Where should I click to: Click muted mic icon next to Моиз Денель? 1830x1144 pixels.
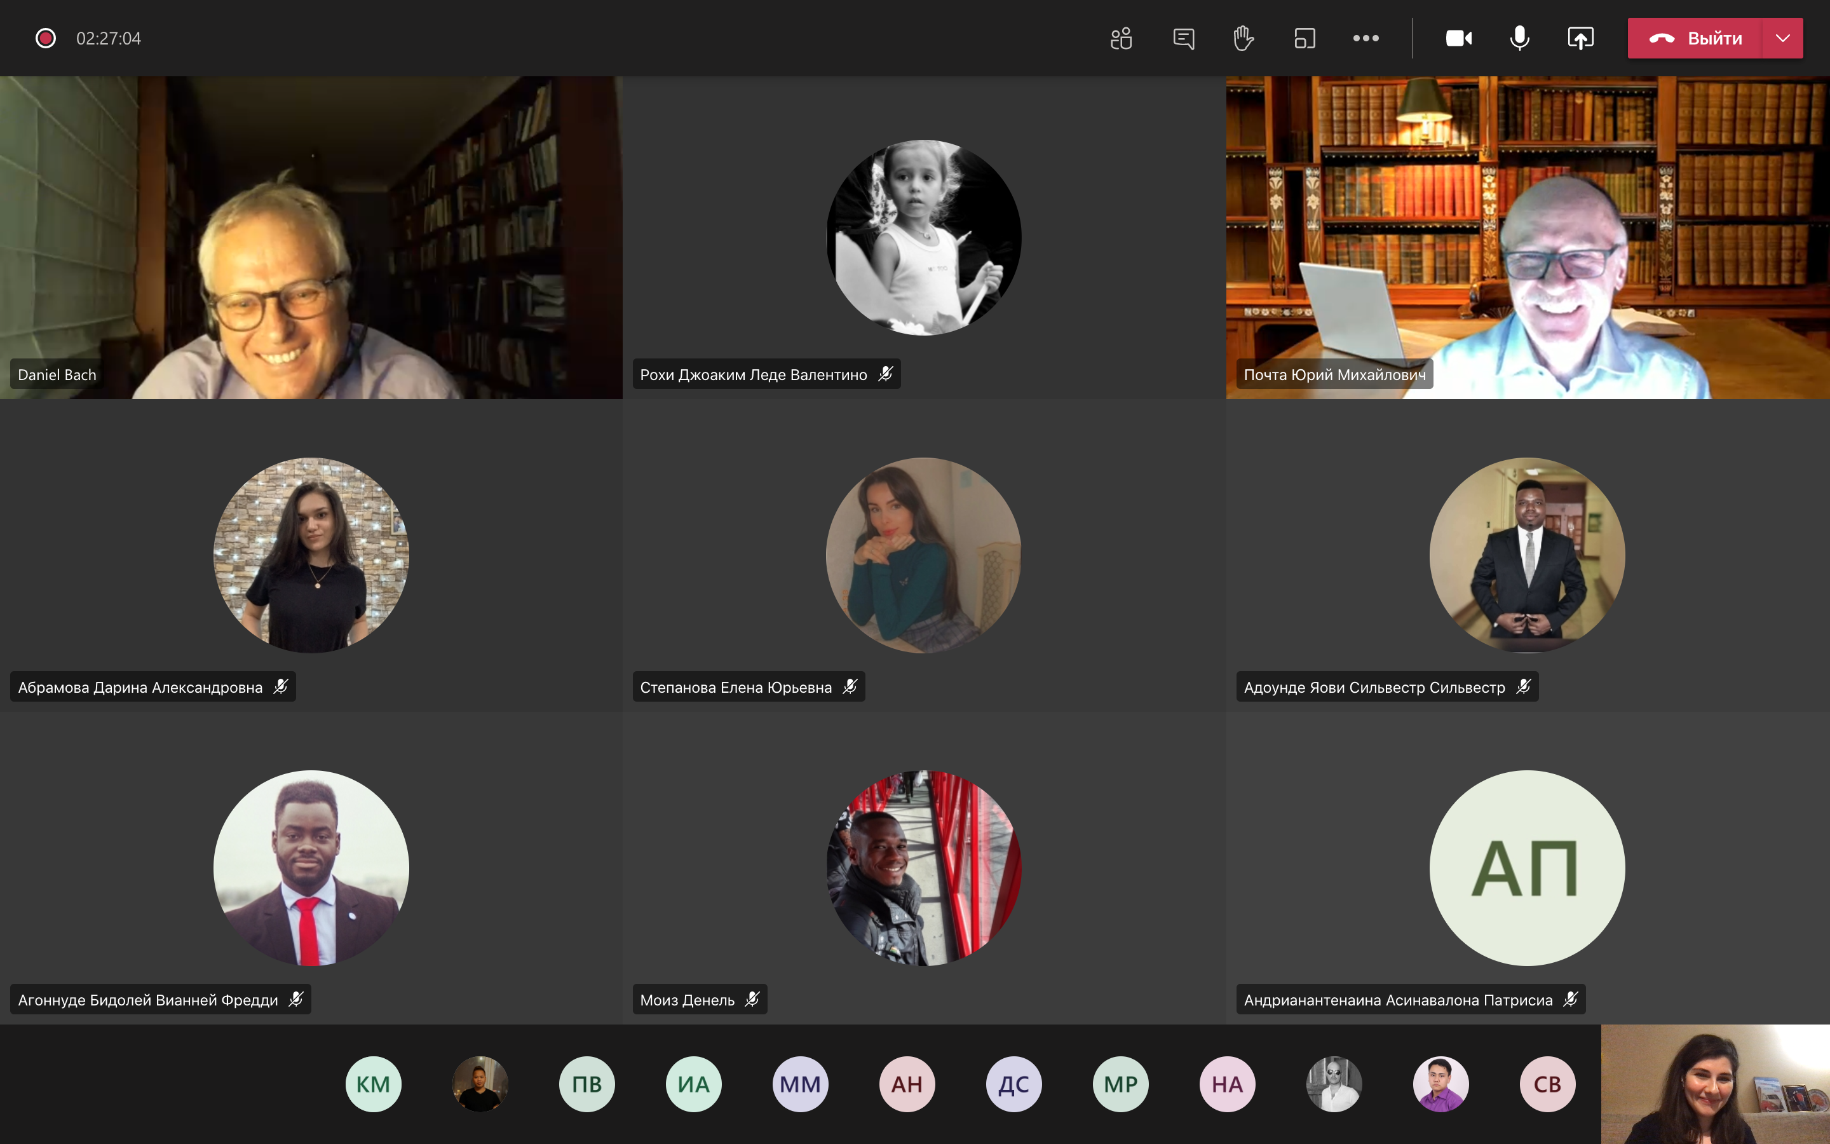[752, 1000]
